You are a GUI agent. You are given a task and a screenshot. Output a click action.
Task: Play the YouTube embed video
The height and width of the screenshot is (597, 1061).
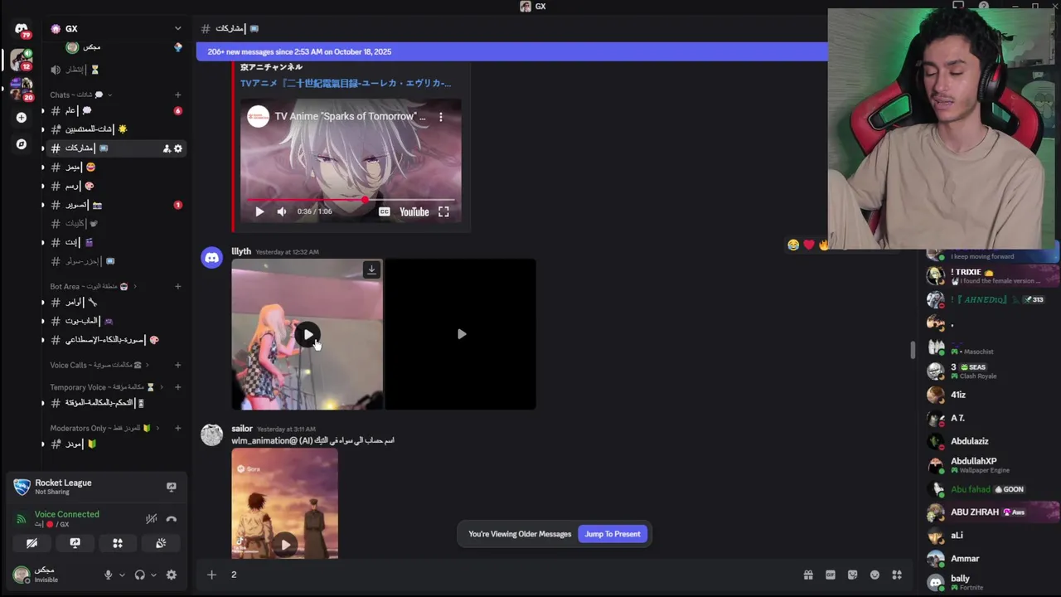click(259, 211)
